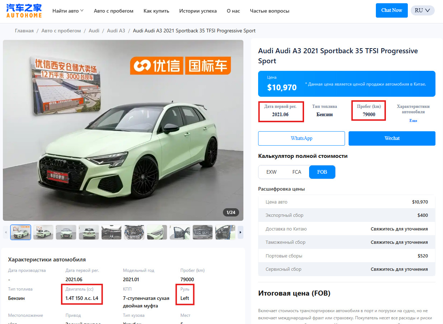Click the $10,970 price in blue banner
The image size is (443, 324).
(x=282, y=87)
